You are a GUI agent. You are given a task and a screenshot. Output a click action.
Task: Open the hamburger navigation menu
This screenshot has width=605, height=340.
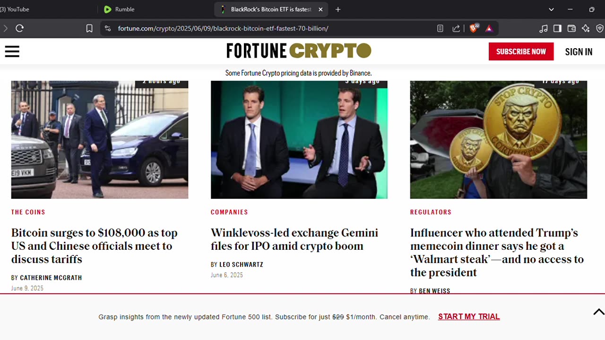[x=12, y=51]
